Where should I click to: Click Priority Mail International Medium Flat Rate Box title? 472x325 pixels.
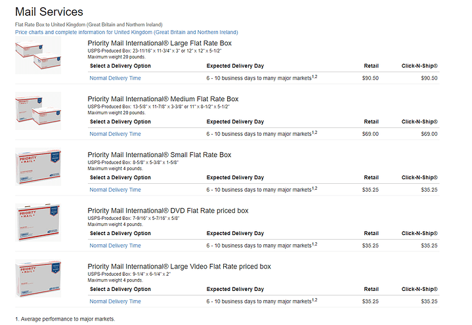pyautogui.click(x=163, y=98)
